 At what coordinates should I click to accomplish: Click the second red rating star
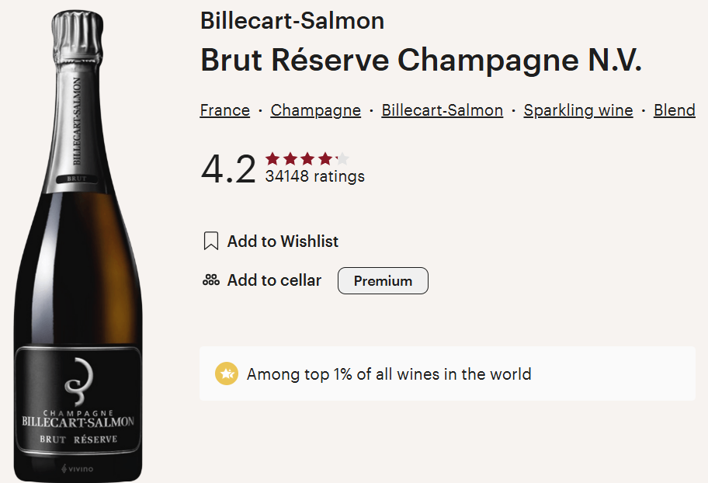(290, 158)
